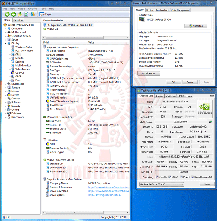Image resolution: width=217 pixels, height=221 pixels.
Task: Open the GPU selection dropdown in GPU-Z
Action: click(x=162, y=184)
